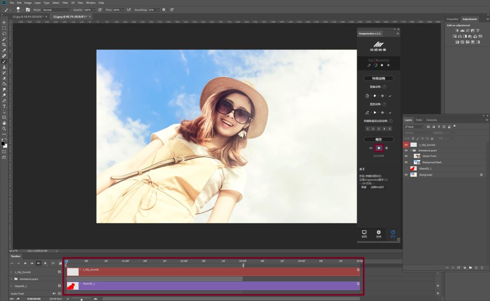This screenshot has width=490, height=301.
Task: Choose the Zoom tool in toolbar
Action: [4, 128]
